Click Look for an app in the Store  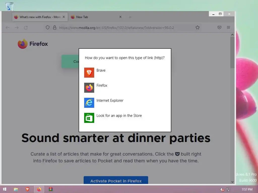tap(119, 116)
